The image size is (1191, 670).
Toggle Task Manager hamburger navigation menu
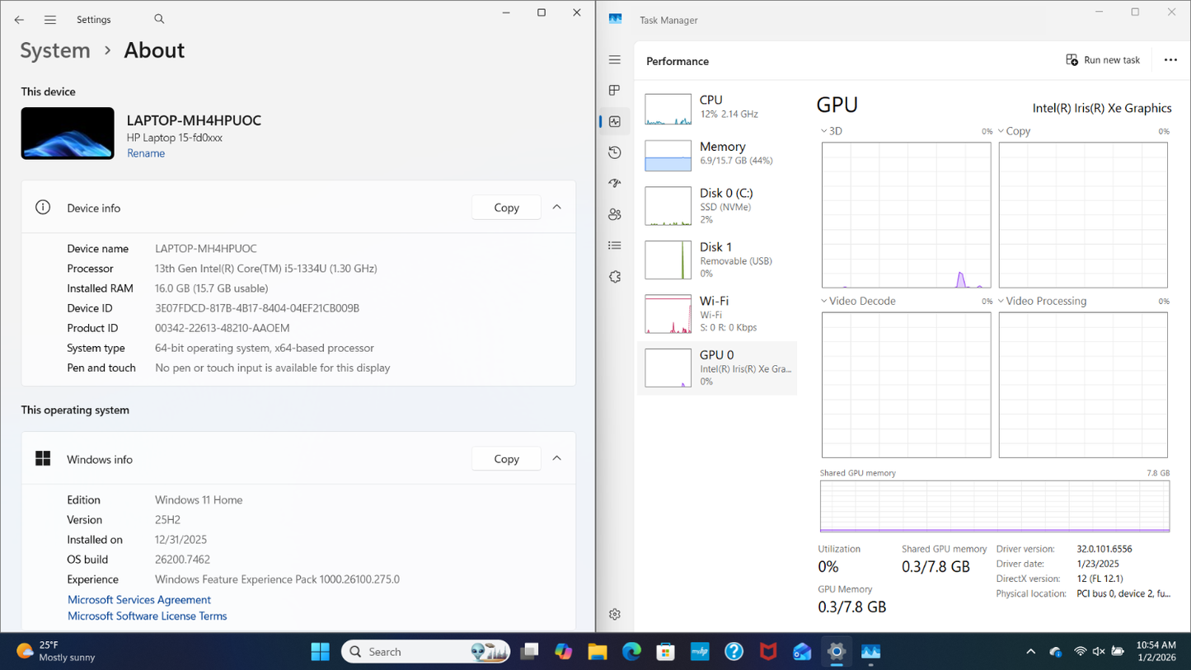615,60
